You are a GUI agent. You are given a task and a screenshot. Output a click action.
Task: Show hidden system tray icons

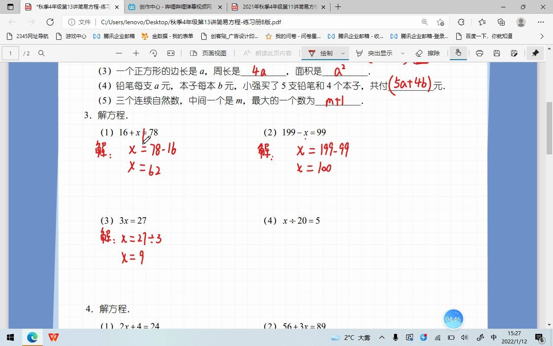point(382,337)
